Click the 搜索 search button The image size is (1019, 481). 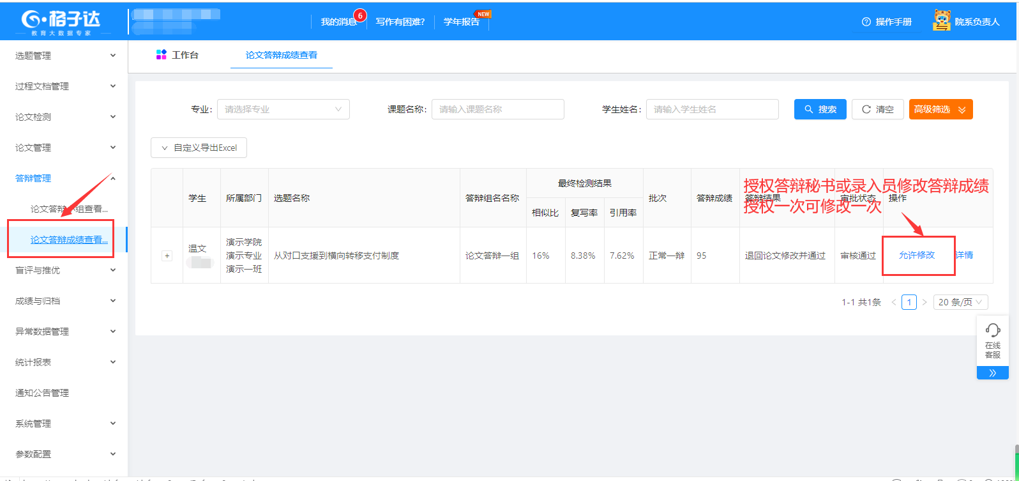pyautogui.click(x=820, y=109)
